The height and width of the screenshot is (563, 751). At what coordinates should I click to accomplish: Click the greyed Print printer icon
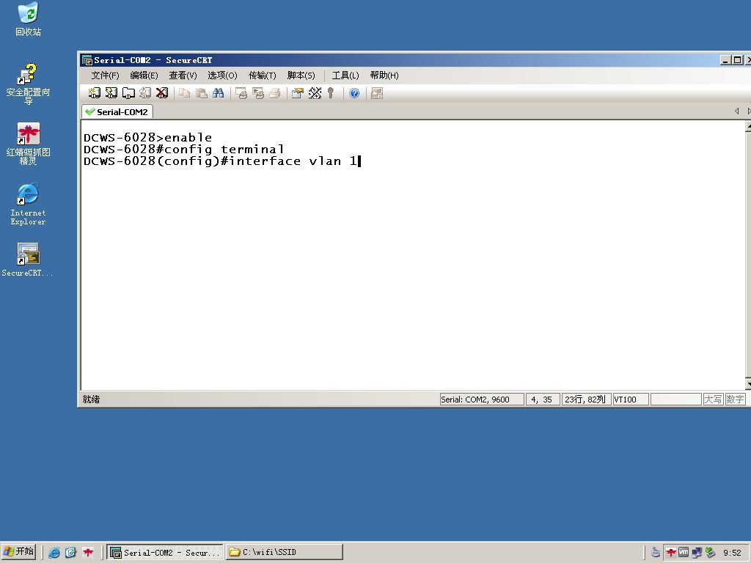[x=275, y=93]
